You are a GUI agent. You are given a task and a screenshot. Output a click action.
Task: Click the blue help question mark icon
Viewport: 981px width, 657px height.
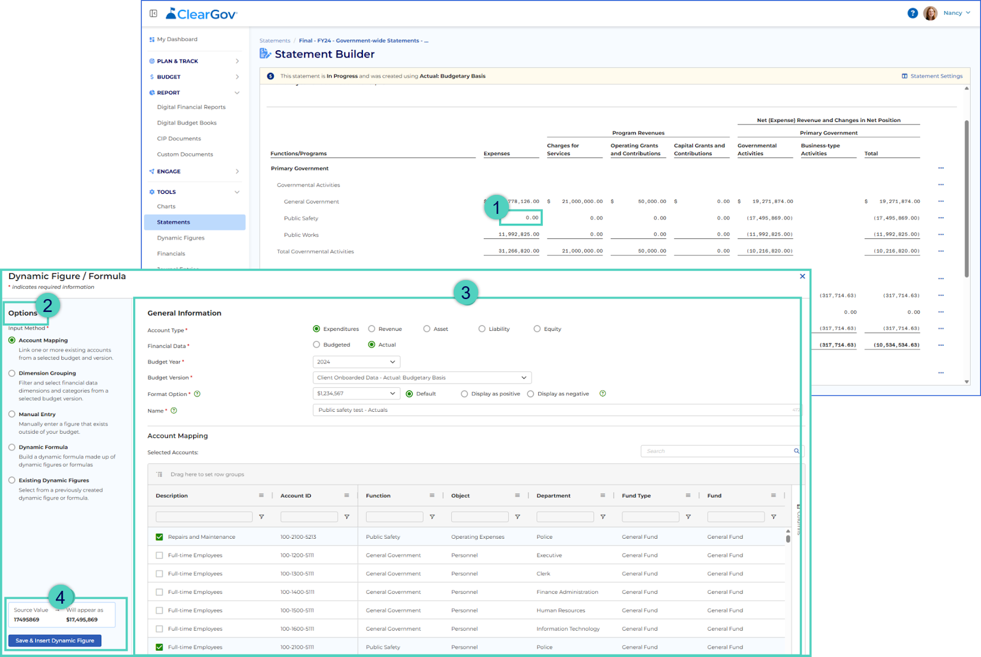point(912,13)
